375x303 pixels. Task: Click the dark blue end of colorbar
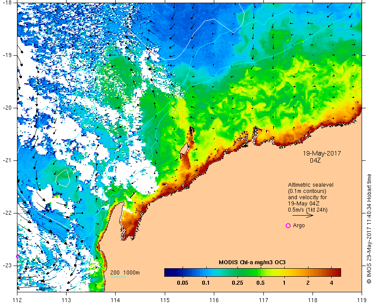(x=168, y=272)
